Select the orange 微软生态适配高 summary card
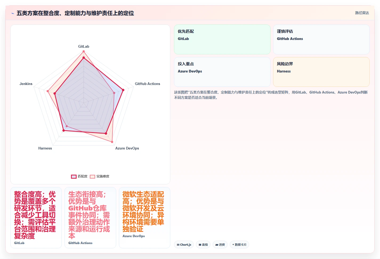Viewport: 380px width, 259px height. pyautogui.click(x=144, y=218)
